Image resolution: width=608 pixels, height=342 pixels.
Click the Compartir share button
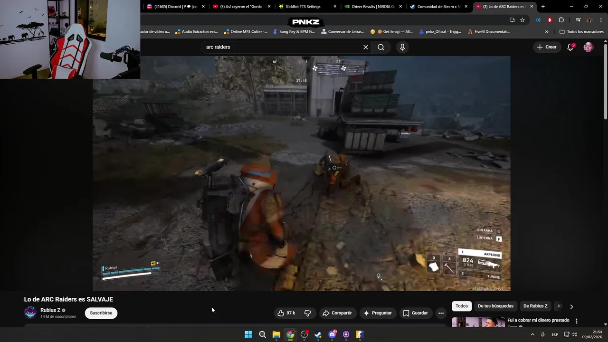point(337,313)
